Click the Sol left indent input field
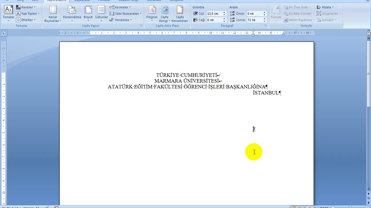The height and width of the screenshot is (208, 371). pyautogui.click(x=214, y=14)
